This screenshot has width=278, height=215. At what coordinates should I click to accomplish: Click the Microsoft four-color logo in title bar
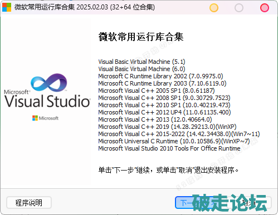click(7, 7)
